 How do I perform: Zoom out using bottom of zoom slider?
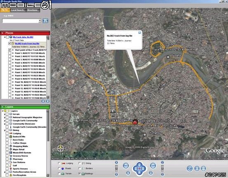pyautogui.click(x=116, y=174)
